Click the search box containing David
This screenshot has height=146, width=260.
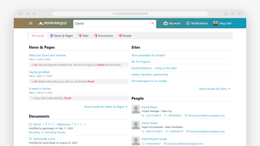click(x=115, y=23)
